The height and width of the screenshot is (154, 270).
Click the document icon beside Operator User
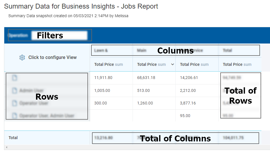pyautogui.click(x=15, y=103)
